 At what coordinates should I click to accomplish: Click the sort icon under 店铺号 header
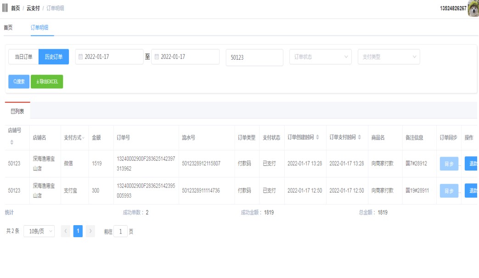pyautogui.click(x=12, y=143)
